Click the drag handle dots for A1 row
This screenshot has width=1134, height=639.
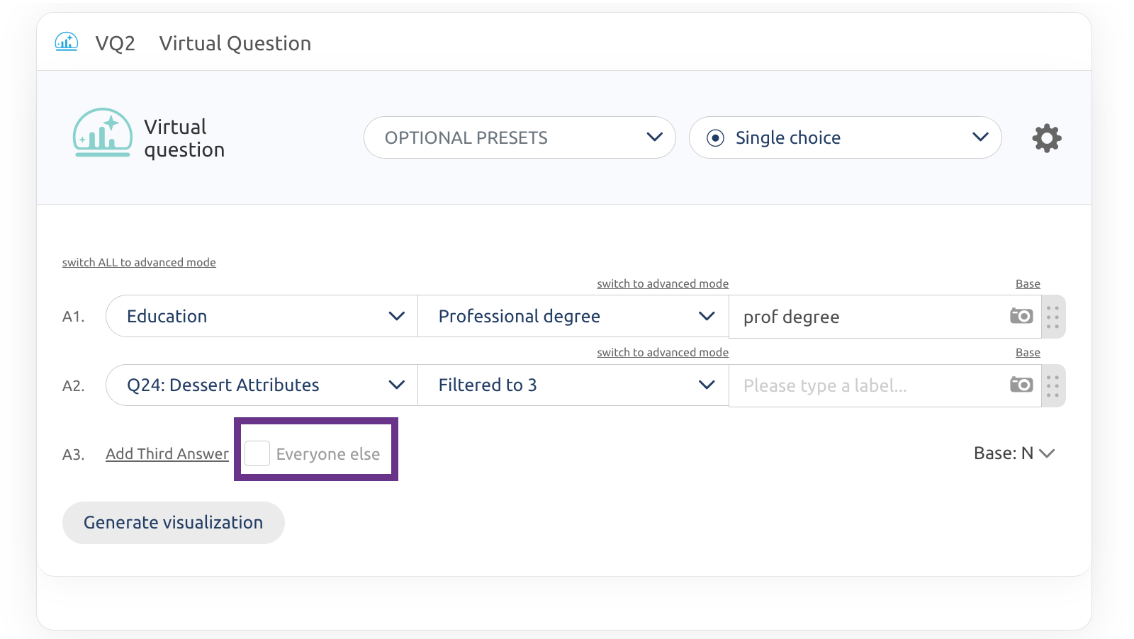point(1053,317)
